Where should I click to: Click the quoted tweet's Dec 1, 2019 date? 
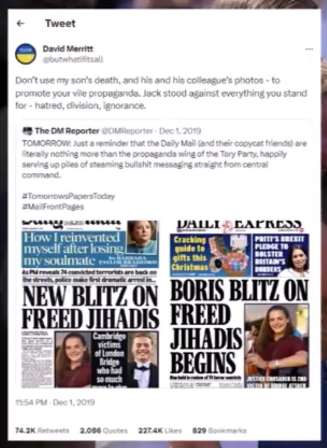(x=180, y=131)
